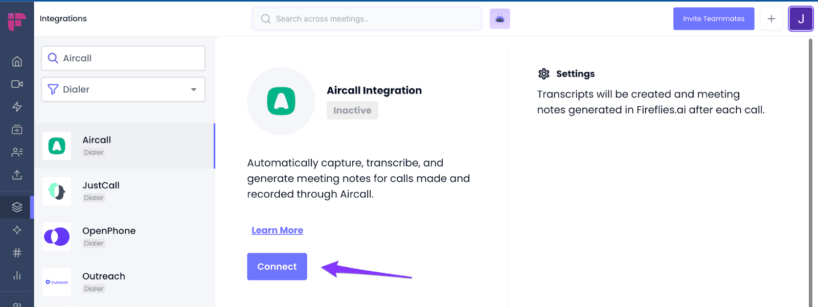The height and width of the screenshot is (307, 818).
Task: Click the Aircall logo in list
Action: pyautogui.click(x=57, y=146)
